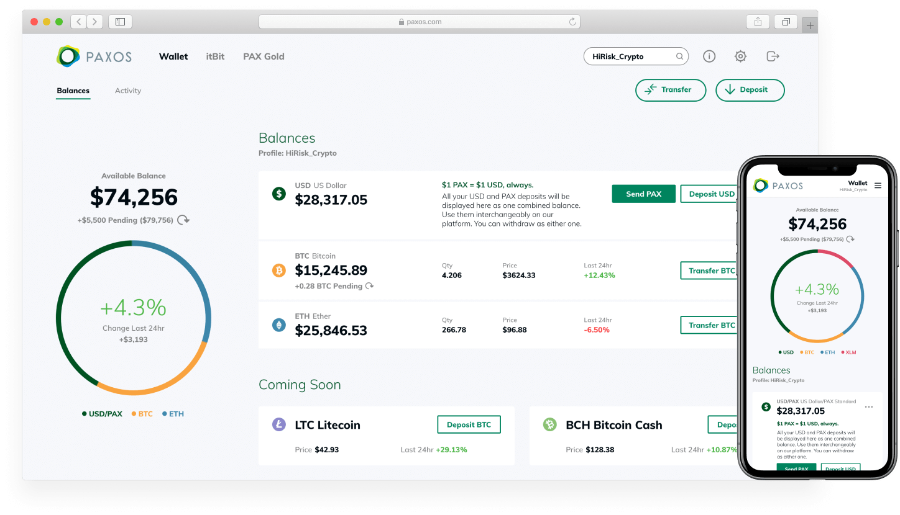Select the ETH legend item under the desktop chart
The image size is (900, 515).
click(173, 414)
